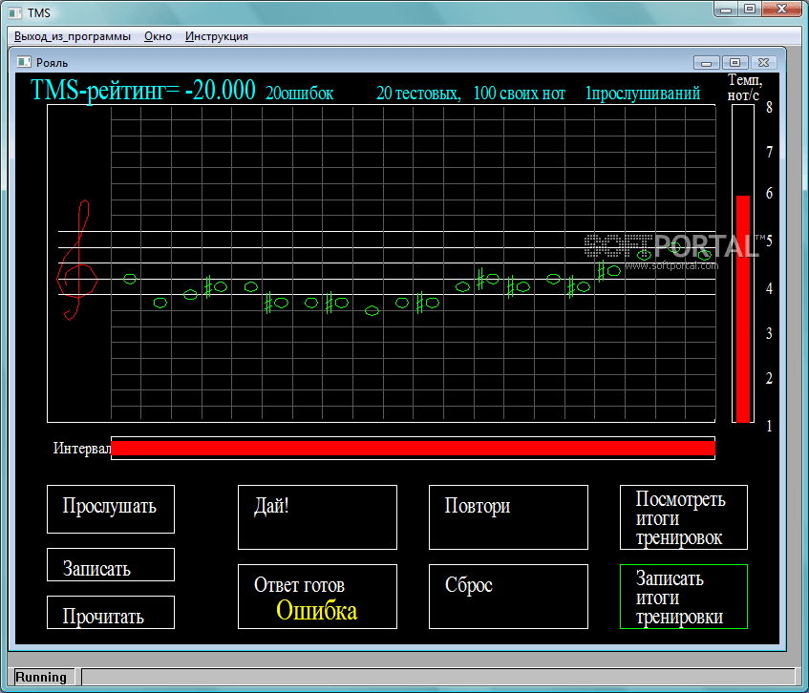
Task: Click the Running status bar text
Action: pyautogui.click(x=41, y=677)
